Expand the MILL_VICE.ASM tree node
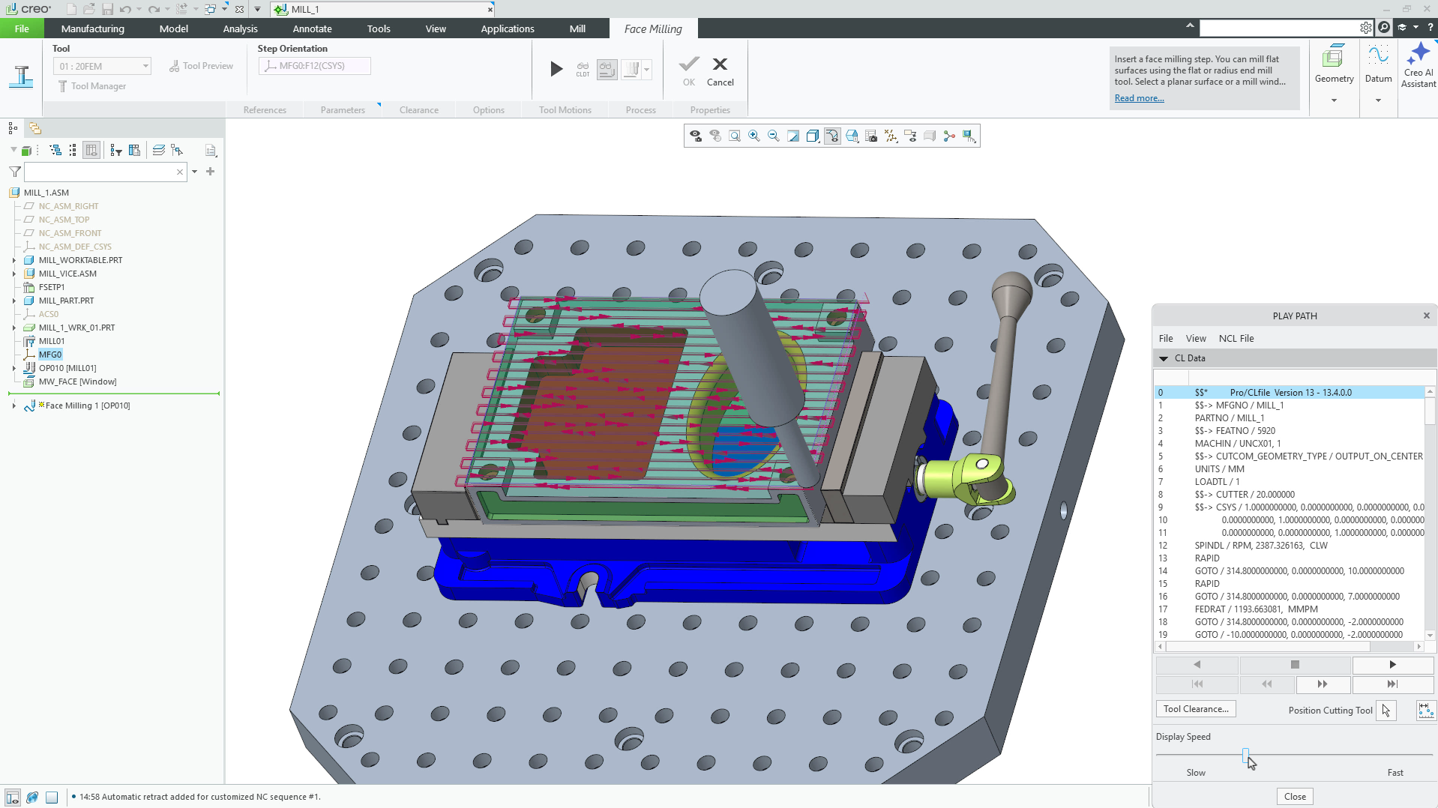 click(x=13, y=274)
